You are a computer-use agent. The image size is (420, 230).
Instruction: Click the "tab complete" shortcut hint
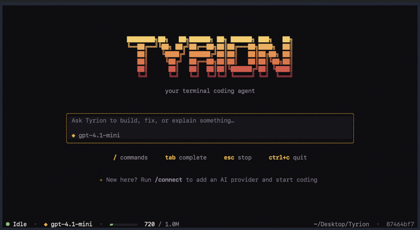[x=186, y=157]
